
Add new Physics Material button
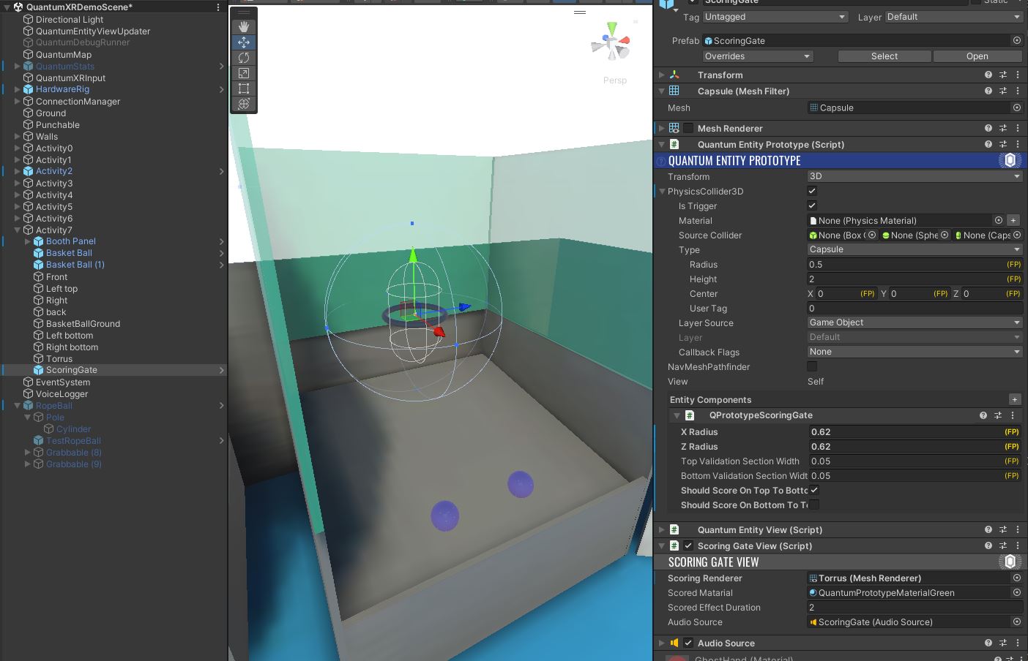[x=1014, y=220]
